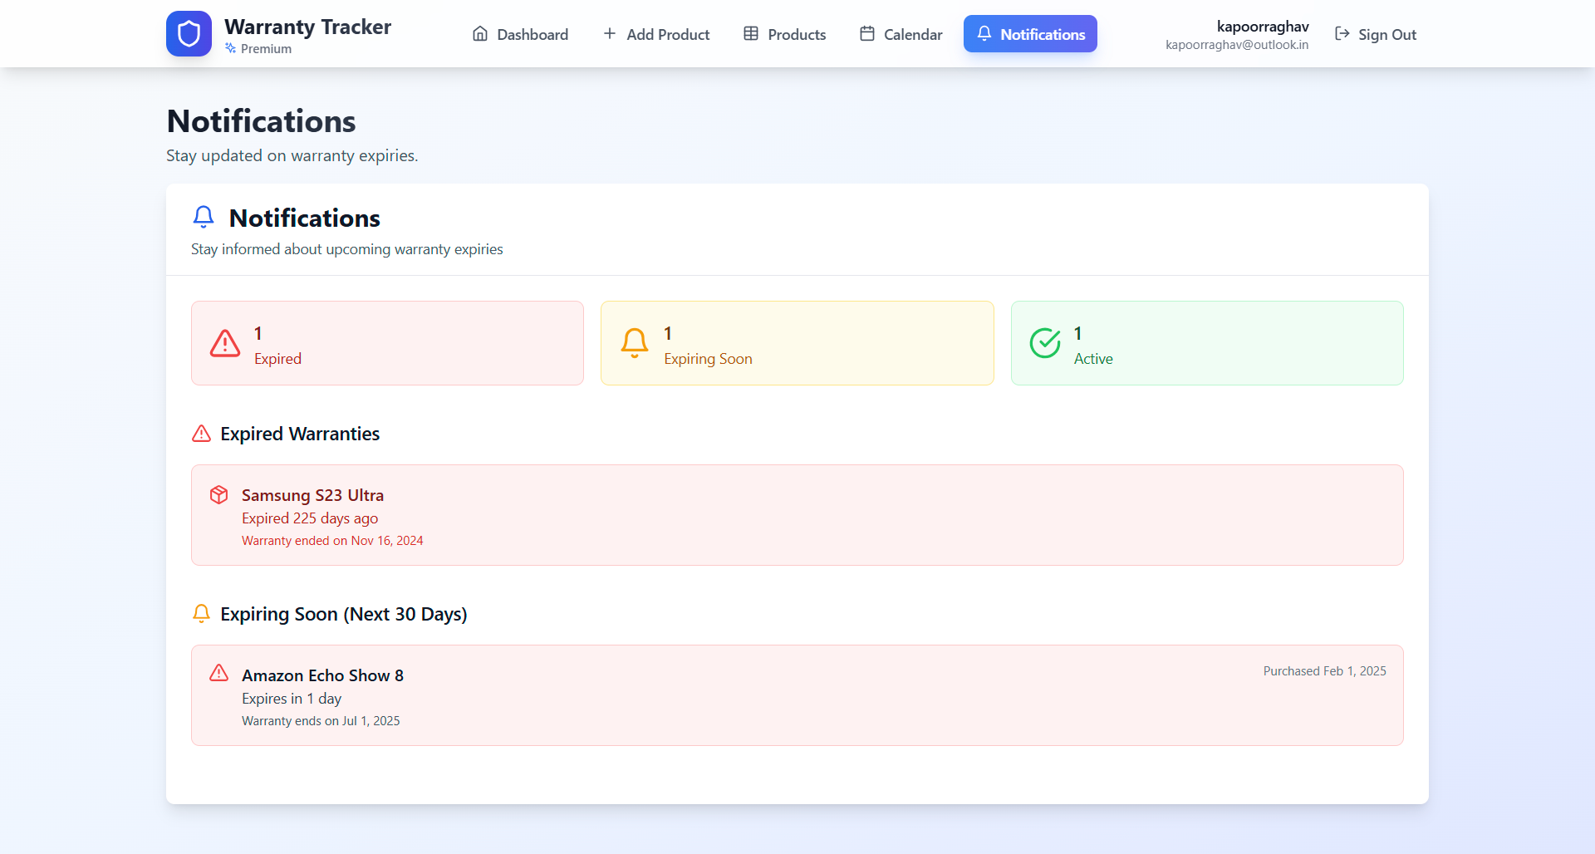Click the kapoorraghav username
This screenshot has width=1595, height=854.
pyautogui.click(x=1263, y=27)
